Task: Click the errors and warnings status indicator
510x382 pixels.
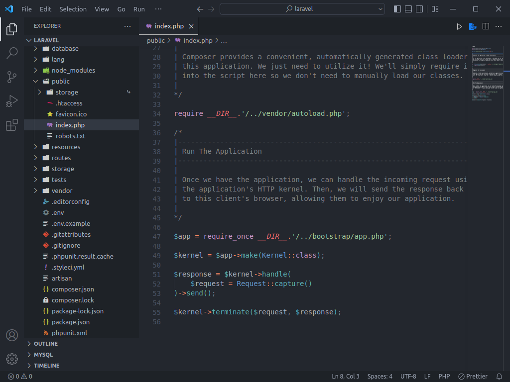Action: [x=20, y=377]
